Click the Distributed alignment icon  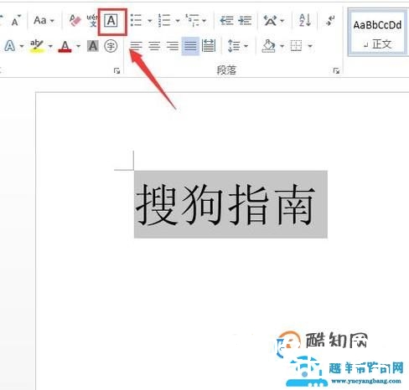[x=209, y=46]
